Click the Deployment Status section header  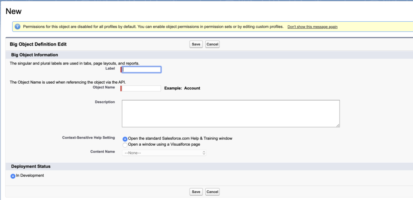click(x=31, y=166)
